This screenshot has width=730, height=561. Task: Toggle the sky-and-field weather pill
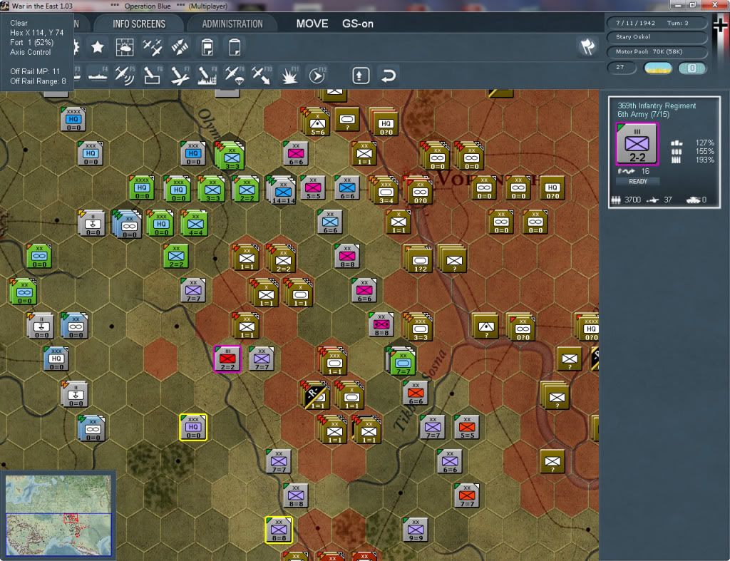(657, 68)
